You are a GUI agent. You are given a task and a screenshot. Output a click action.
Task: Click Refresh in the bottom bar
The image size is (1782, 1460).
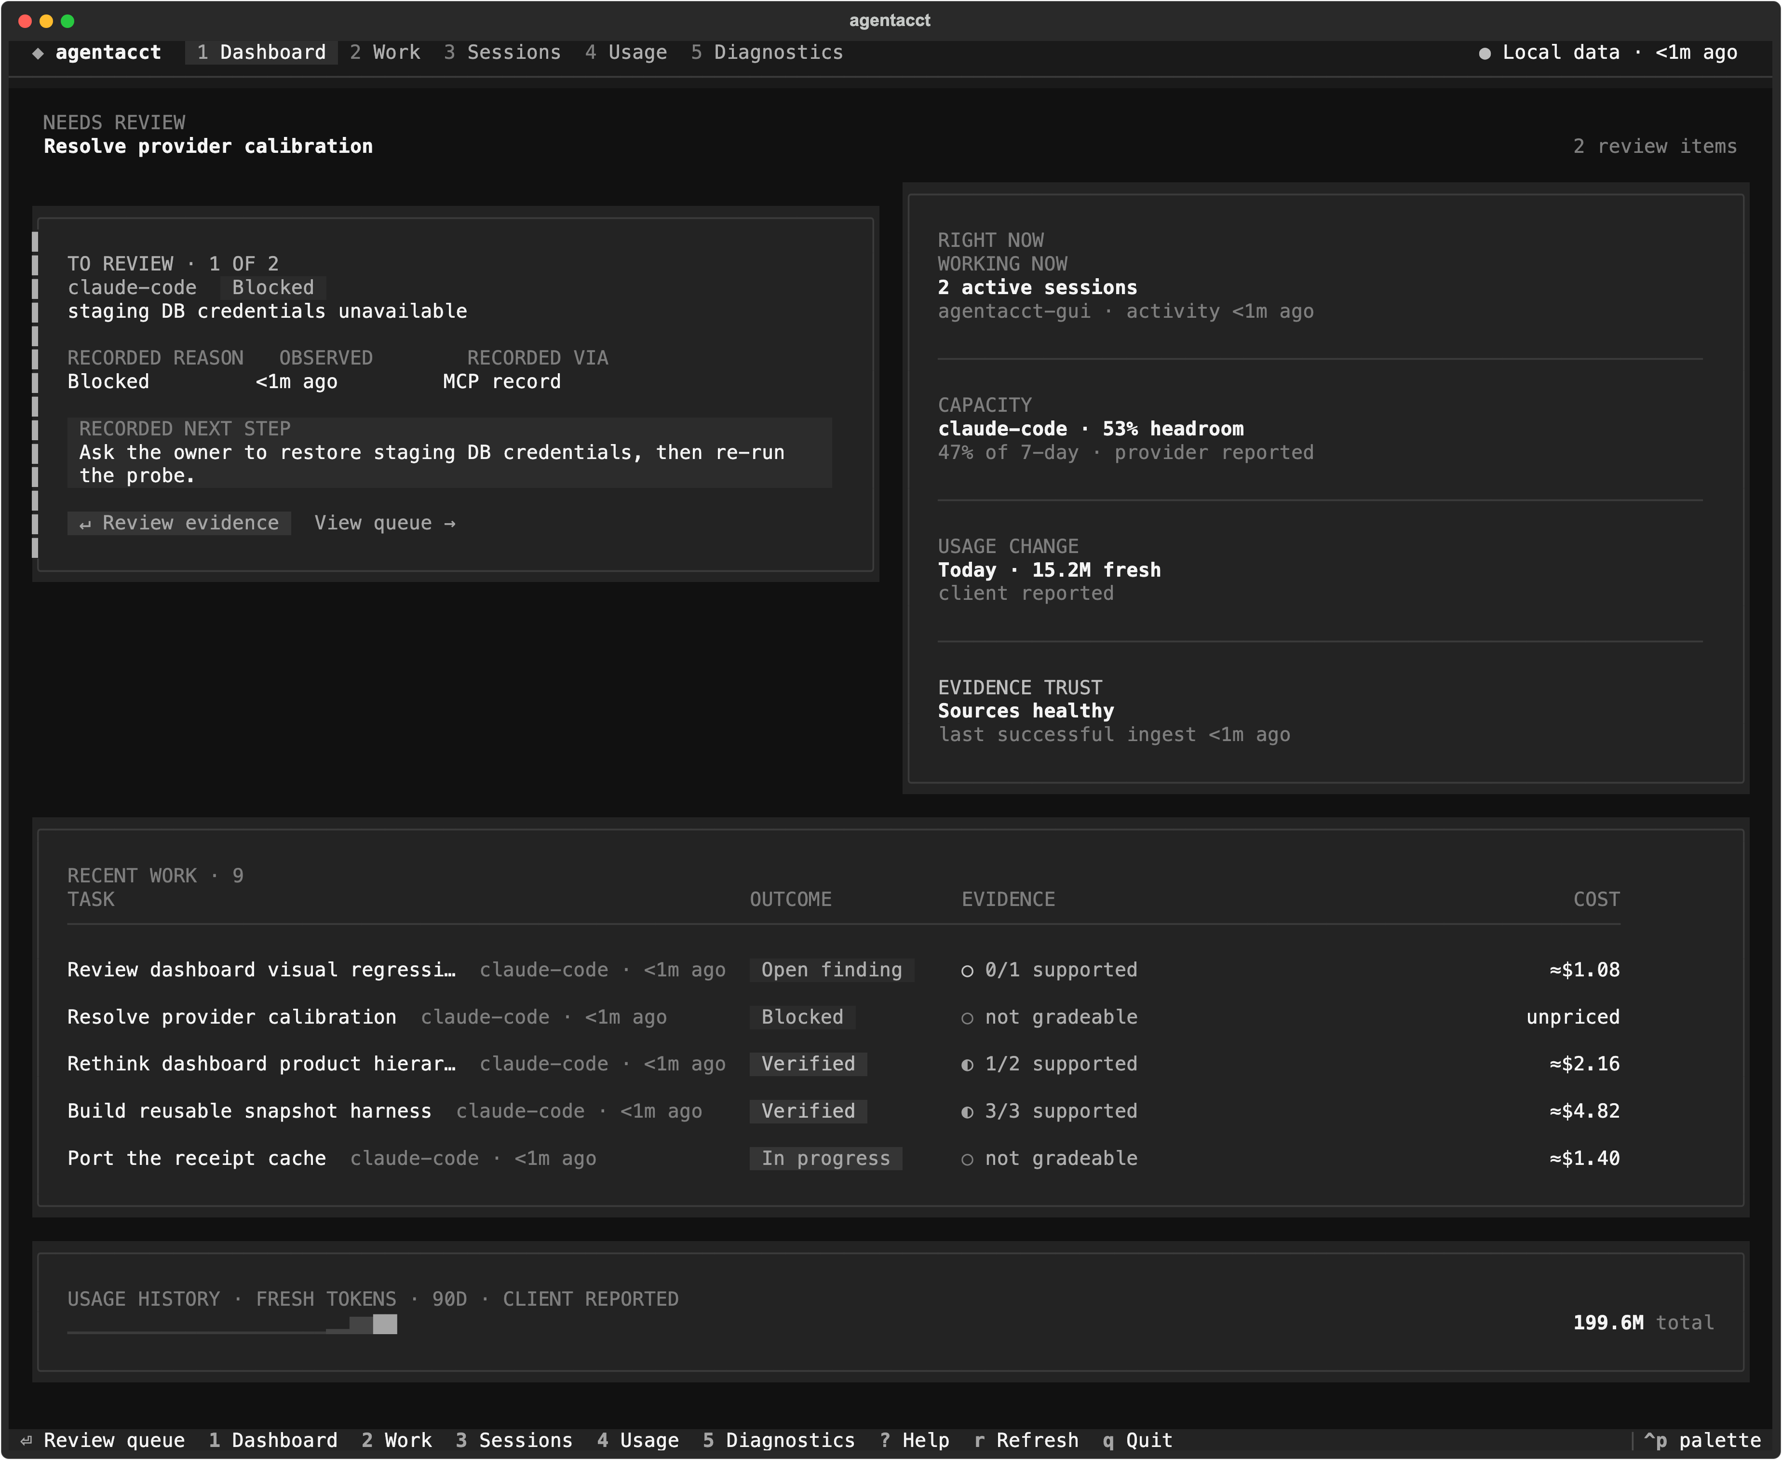click(x=1026, y=1441)
